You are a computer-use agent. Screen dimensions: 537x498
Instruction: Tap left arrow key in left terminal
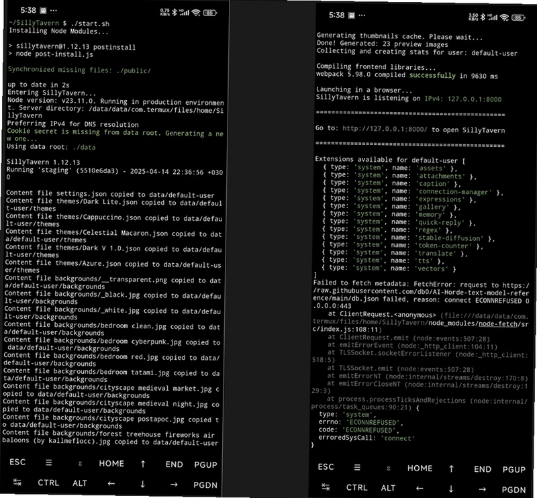(111, 484)
